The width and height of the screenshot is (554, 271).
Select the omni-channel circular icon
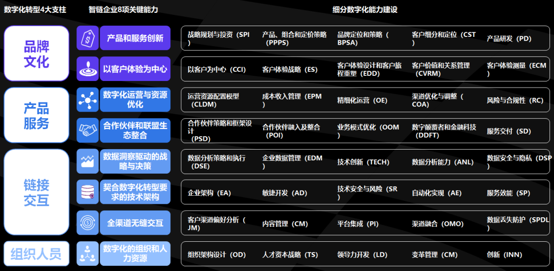coord(87,223)
